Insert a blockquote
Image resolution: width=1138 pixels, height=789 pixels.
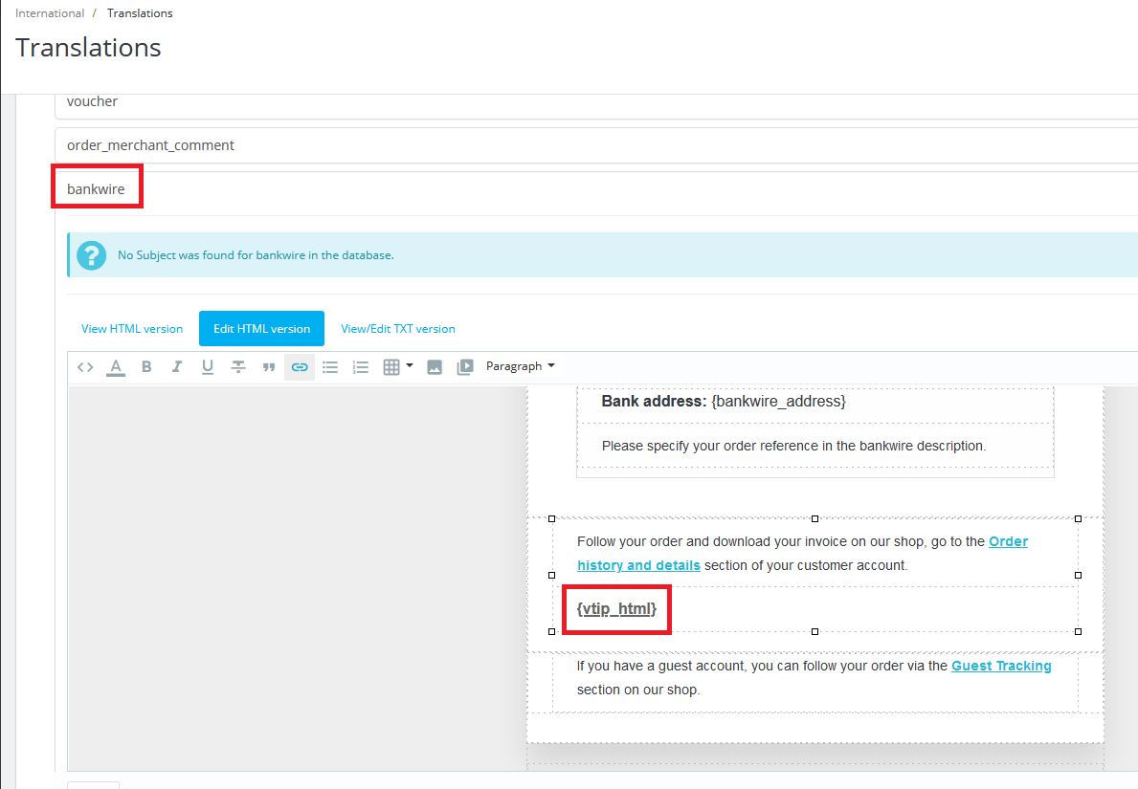click(269, 367)
